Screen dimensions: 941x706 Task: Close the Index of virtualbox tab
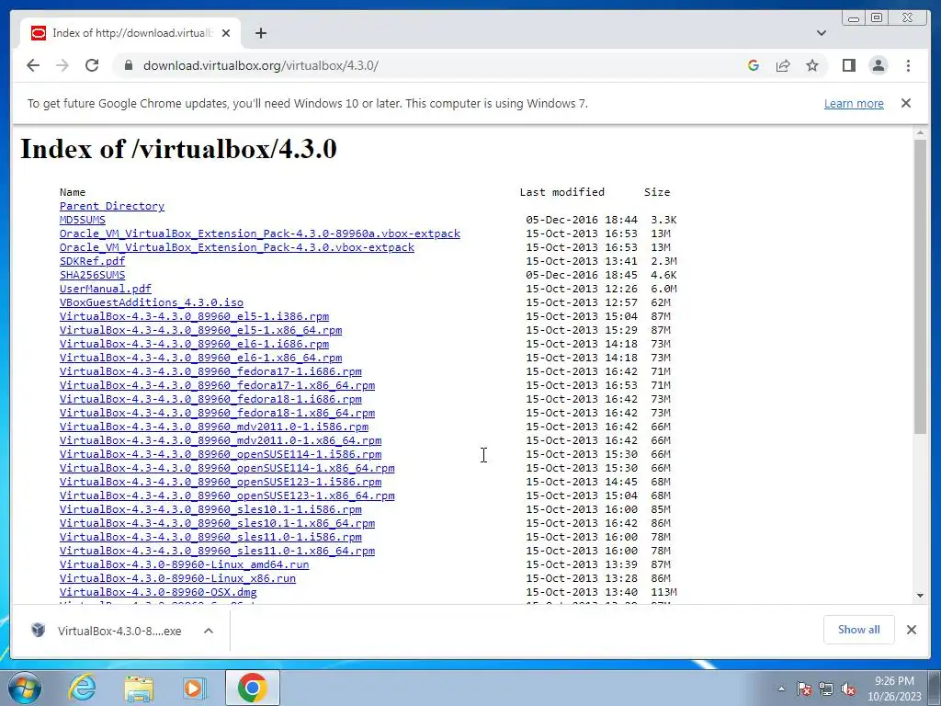tap(226, 33)
